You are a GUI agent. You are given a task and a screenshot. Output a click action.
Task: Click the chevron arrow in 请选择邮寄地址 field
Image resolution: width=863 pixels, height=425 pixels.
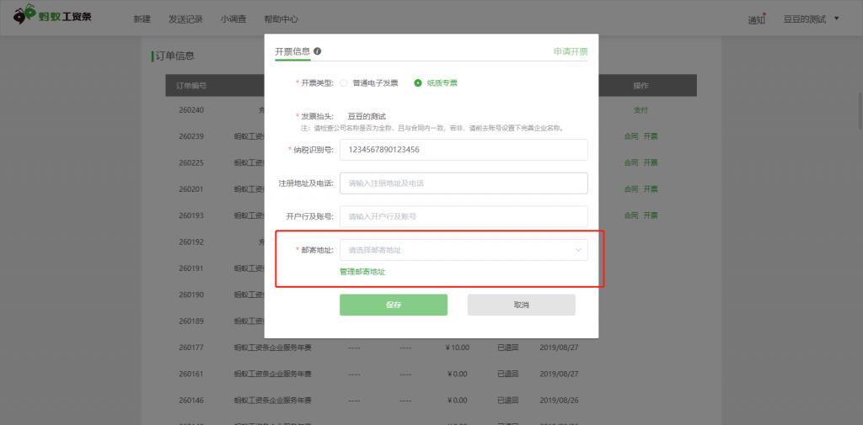coord(578,250)
